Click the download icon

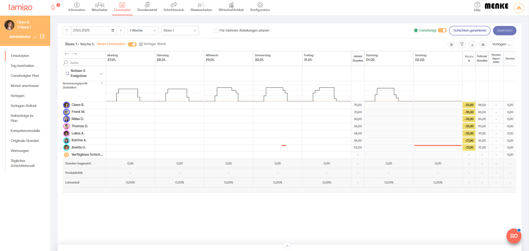pyautogui.click(x=472, y=45)
